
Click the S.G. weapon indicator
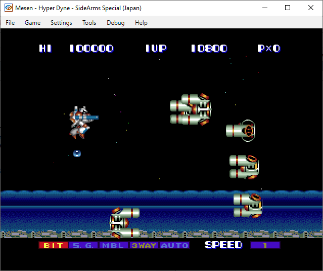point(83,245)
